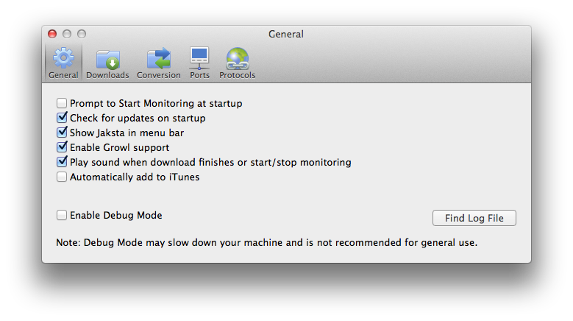Disable Show Jaksta in menu bar
573x321 pixels.
click(x=62, y=133)
